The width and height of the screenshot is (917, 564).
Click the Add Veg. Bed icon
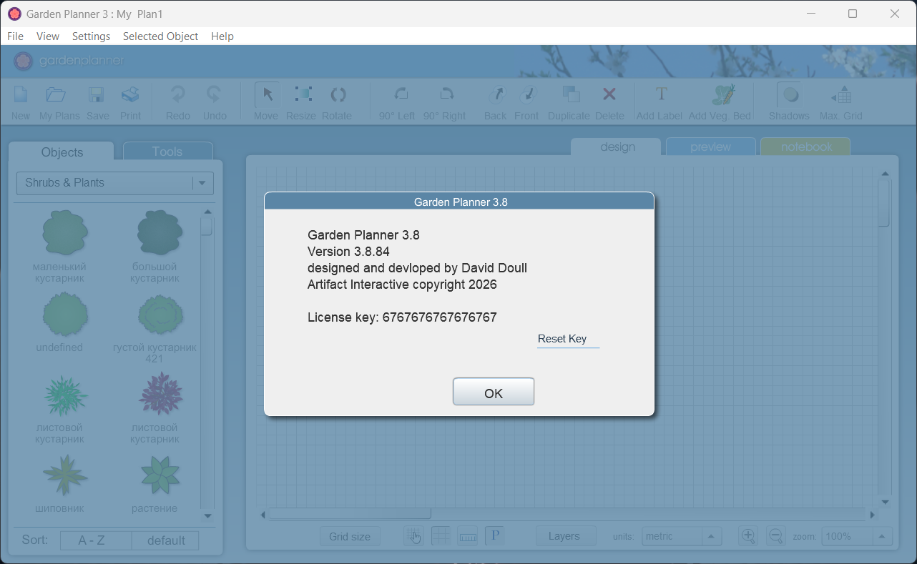click(723, 94)
